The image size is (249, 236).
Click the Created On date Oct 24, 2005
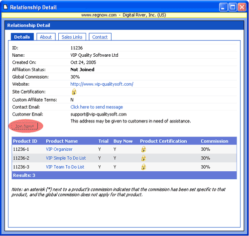click(x=83, y=62)
